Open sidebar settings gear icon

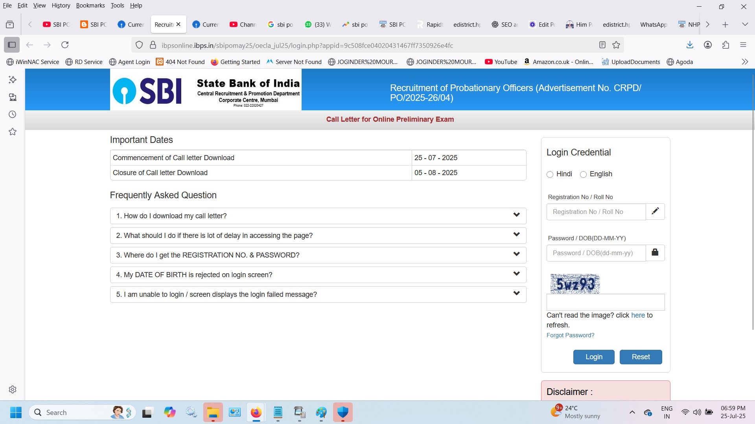[13, 389]
